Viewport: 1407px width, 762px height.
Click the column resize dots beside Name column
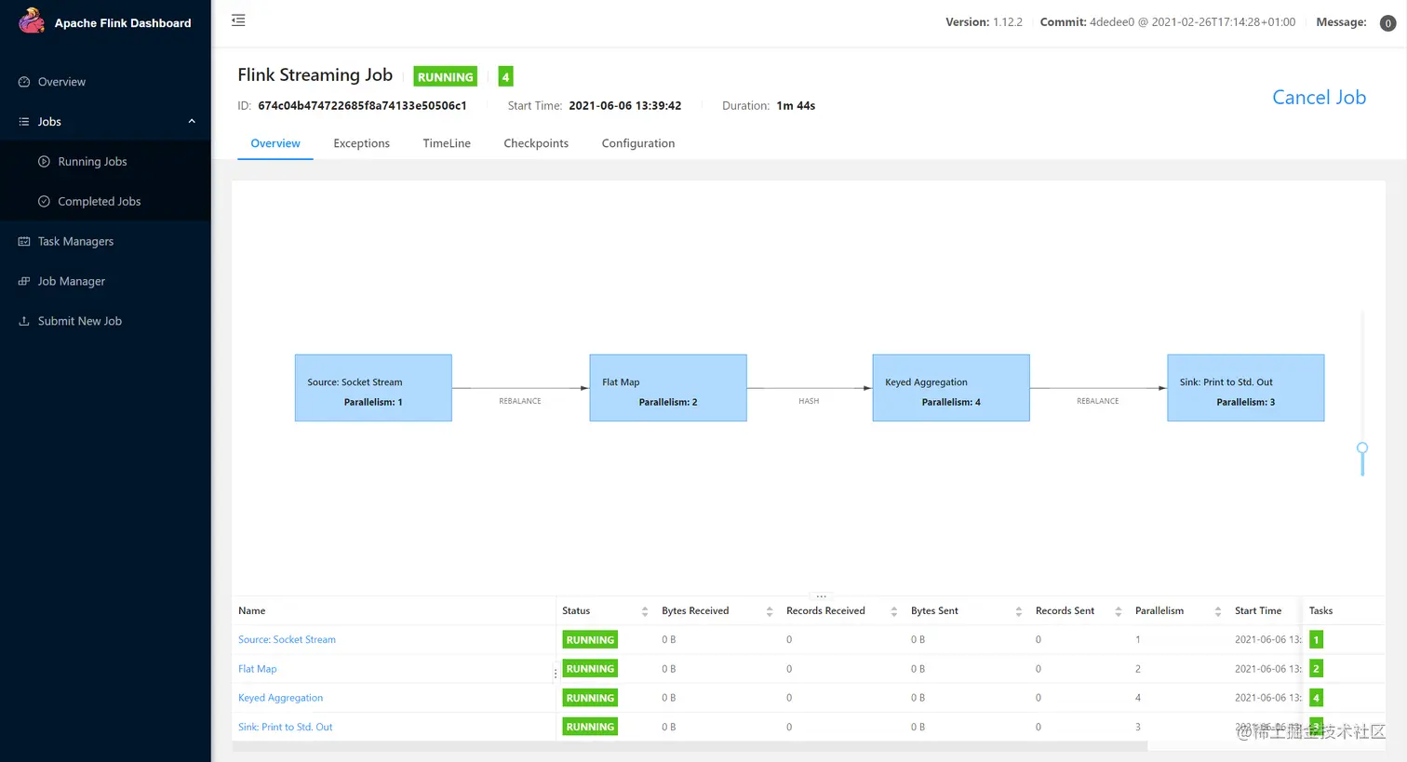pyautogui.click(x=556, y=674)
